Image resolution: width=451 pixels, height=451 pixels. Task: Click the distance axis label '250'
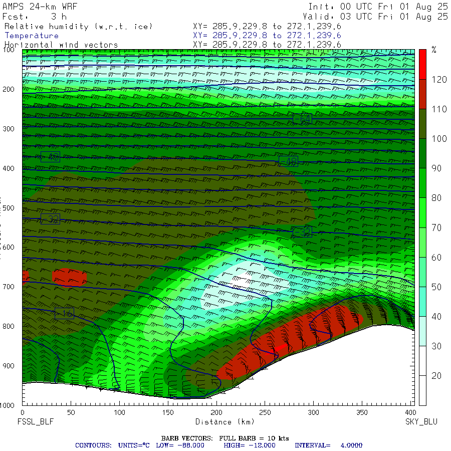265,413
